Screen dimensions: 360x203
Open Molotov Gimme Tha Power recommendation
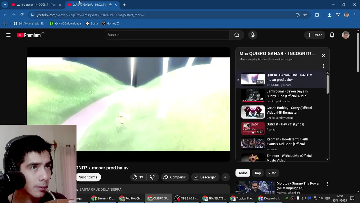pos(298,186)
